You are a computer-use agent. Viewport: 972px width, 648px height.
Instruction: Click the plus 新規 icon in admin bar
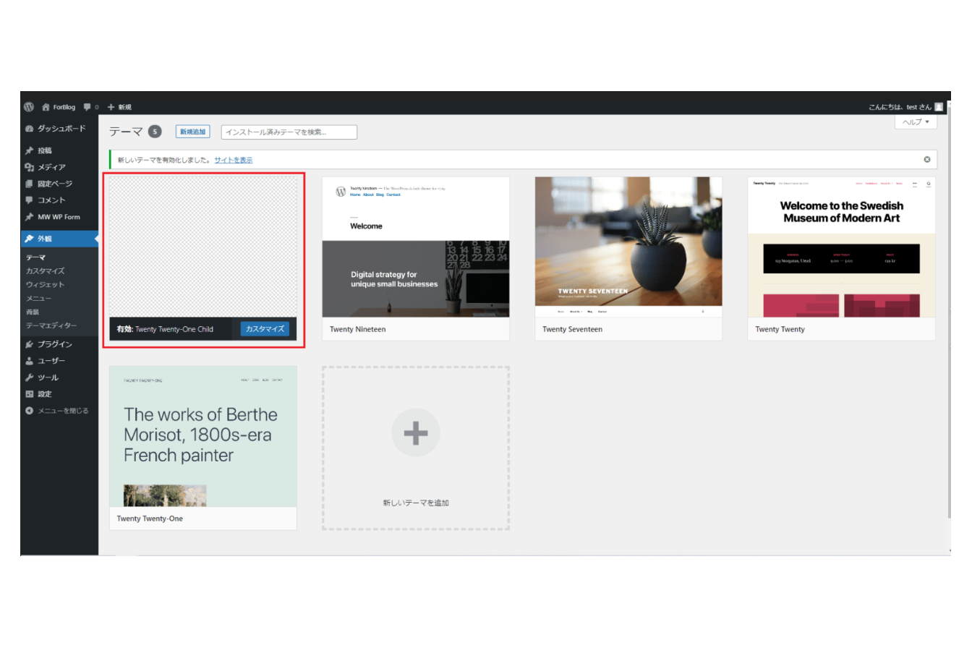pos(111,107)
